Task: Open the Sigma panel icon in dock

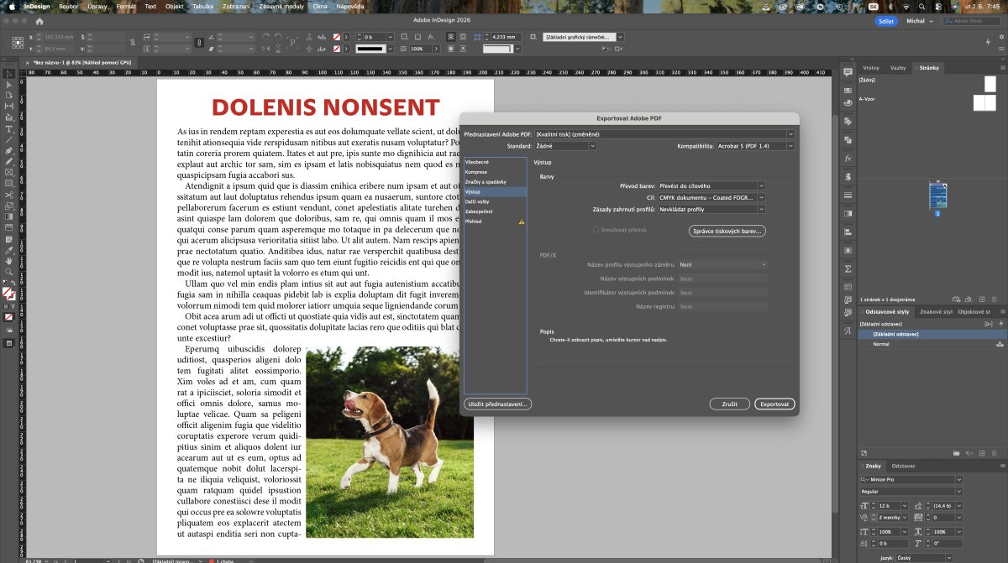Action: tap(848, 268)
